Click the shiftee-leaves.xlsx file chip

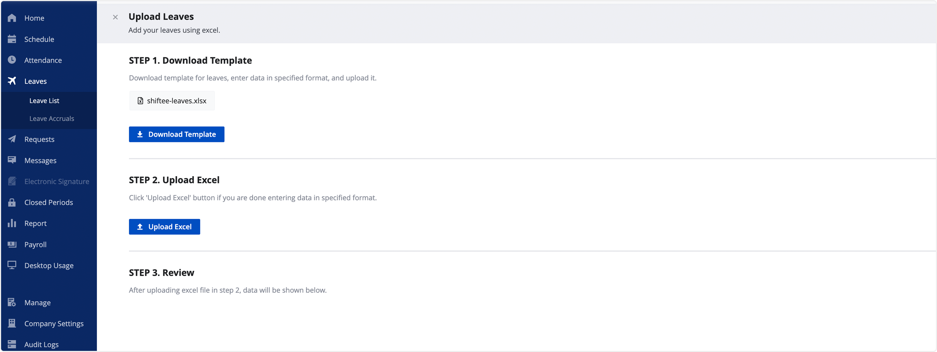click(x=172, y=101)
